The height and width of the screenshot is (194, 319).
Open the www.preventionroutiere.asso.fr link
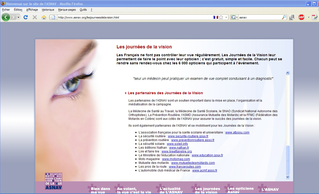pyautogui.click(x=193, y=140)
